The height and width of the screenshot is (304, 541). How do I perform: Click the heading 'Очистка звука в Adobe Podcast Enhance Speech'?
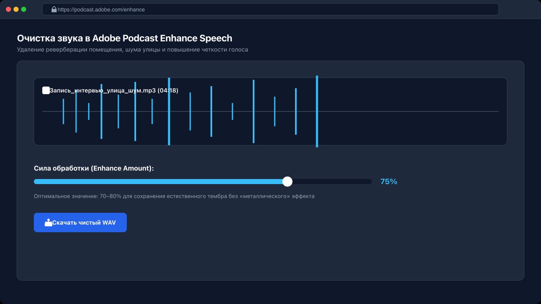125,38
